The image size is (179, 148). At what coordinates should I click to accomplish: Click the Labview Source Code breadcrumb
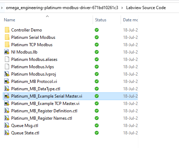tap(146, 8)
